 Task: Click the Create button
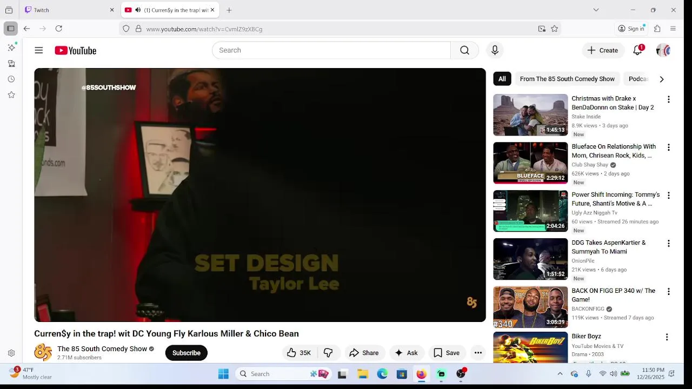click(x=603, y=50)
